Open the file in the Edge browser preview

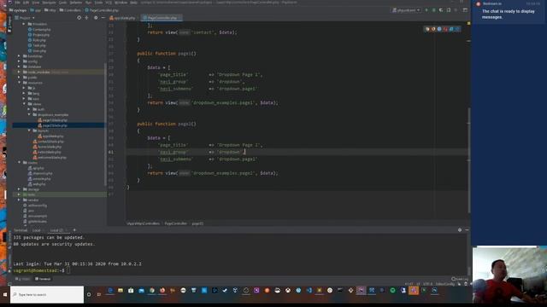[457, 29]
